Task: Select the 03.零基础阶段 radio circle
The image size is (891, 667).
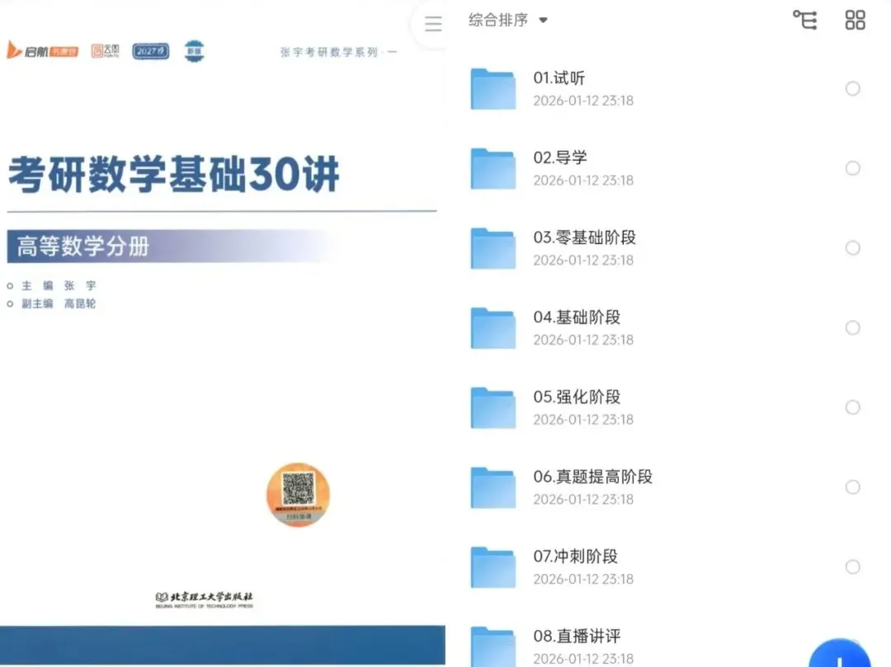Action: (852, 247)
